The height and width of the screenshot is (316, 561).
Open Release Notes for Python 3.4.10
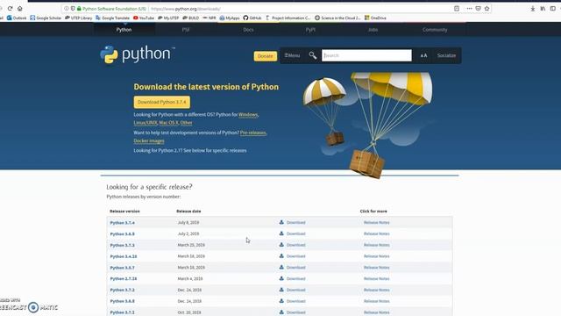376,256
